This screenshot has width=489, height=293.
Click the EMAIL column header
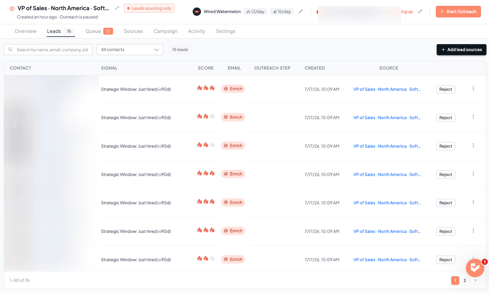point(234,68)
